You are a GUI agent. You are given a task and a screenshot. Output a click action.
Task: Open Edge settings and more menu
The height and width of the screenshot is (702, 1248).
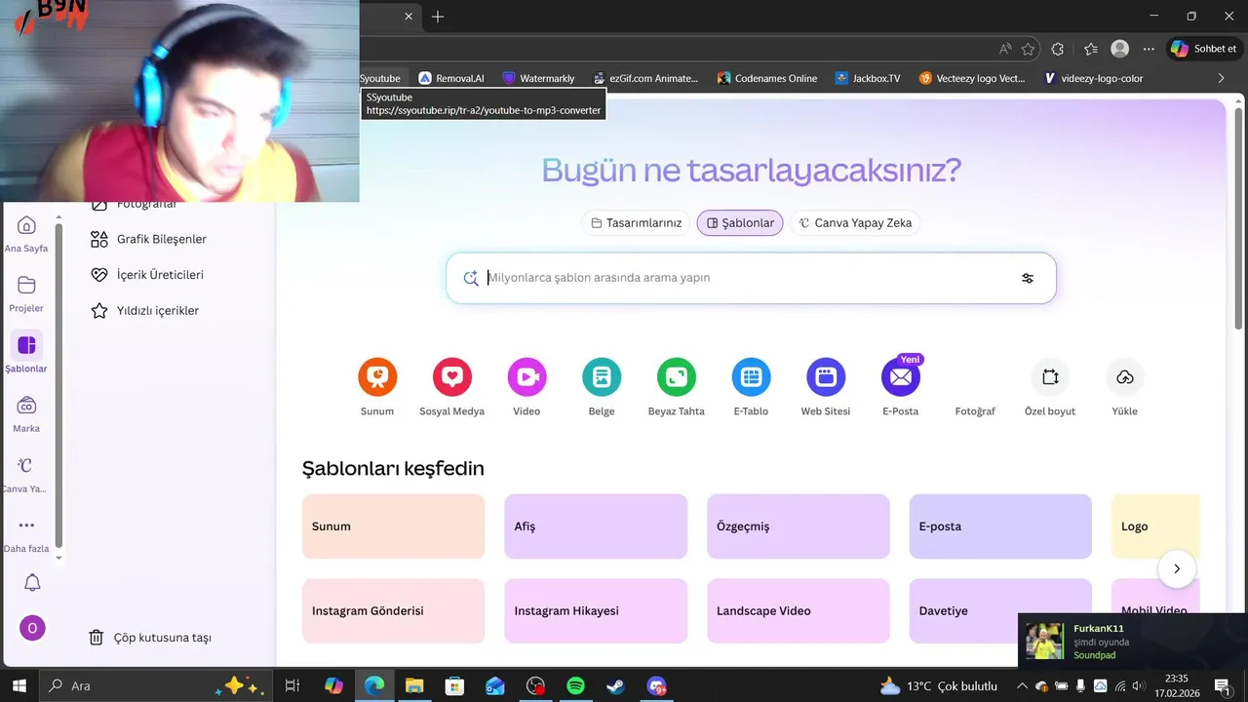click(1149, 49)
